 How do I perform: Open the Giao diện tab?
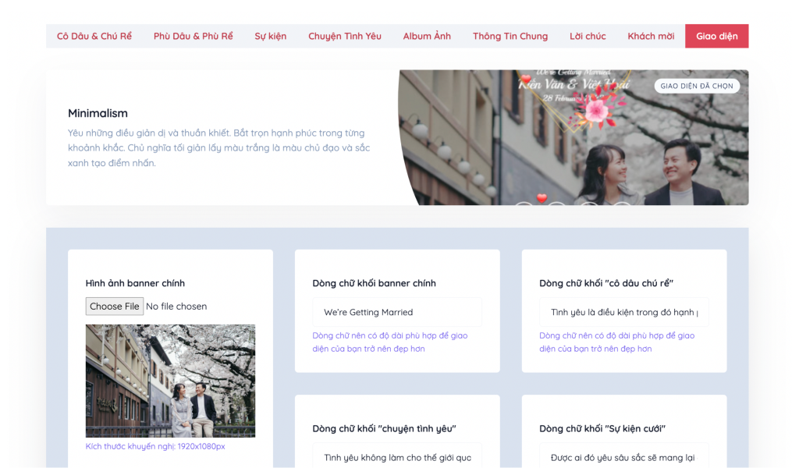pyautogui.click(x=716, y=36)
